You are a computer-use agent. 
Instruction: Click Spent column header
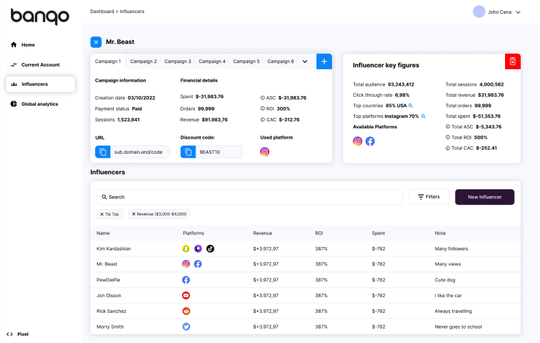[378, 233]
